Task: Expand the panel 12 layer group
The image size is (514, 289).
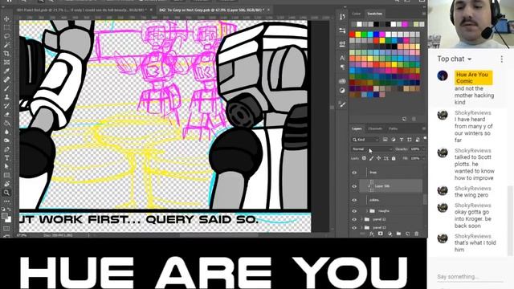Action: 361,219
